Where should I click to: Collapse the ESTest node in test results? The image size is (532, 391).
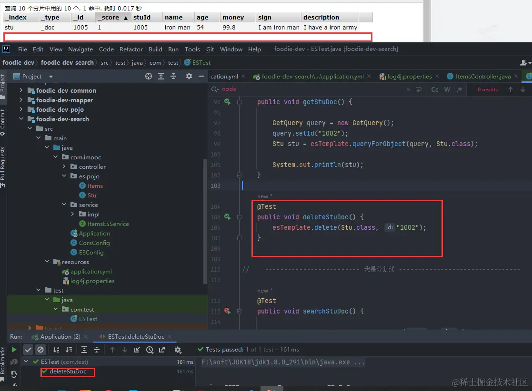[x=26, y=362]
